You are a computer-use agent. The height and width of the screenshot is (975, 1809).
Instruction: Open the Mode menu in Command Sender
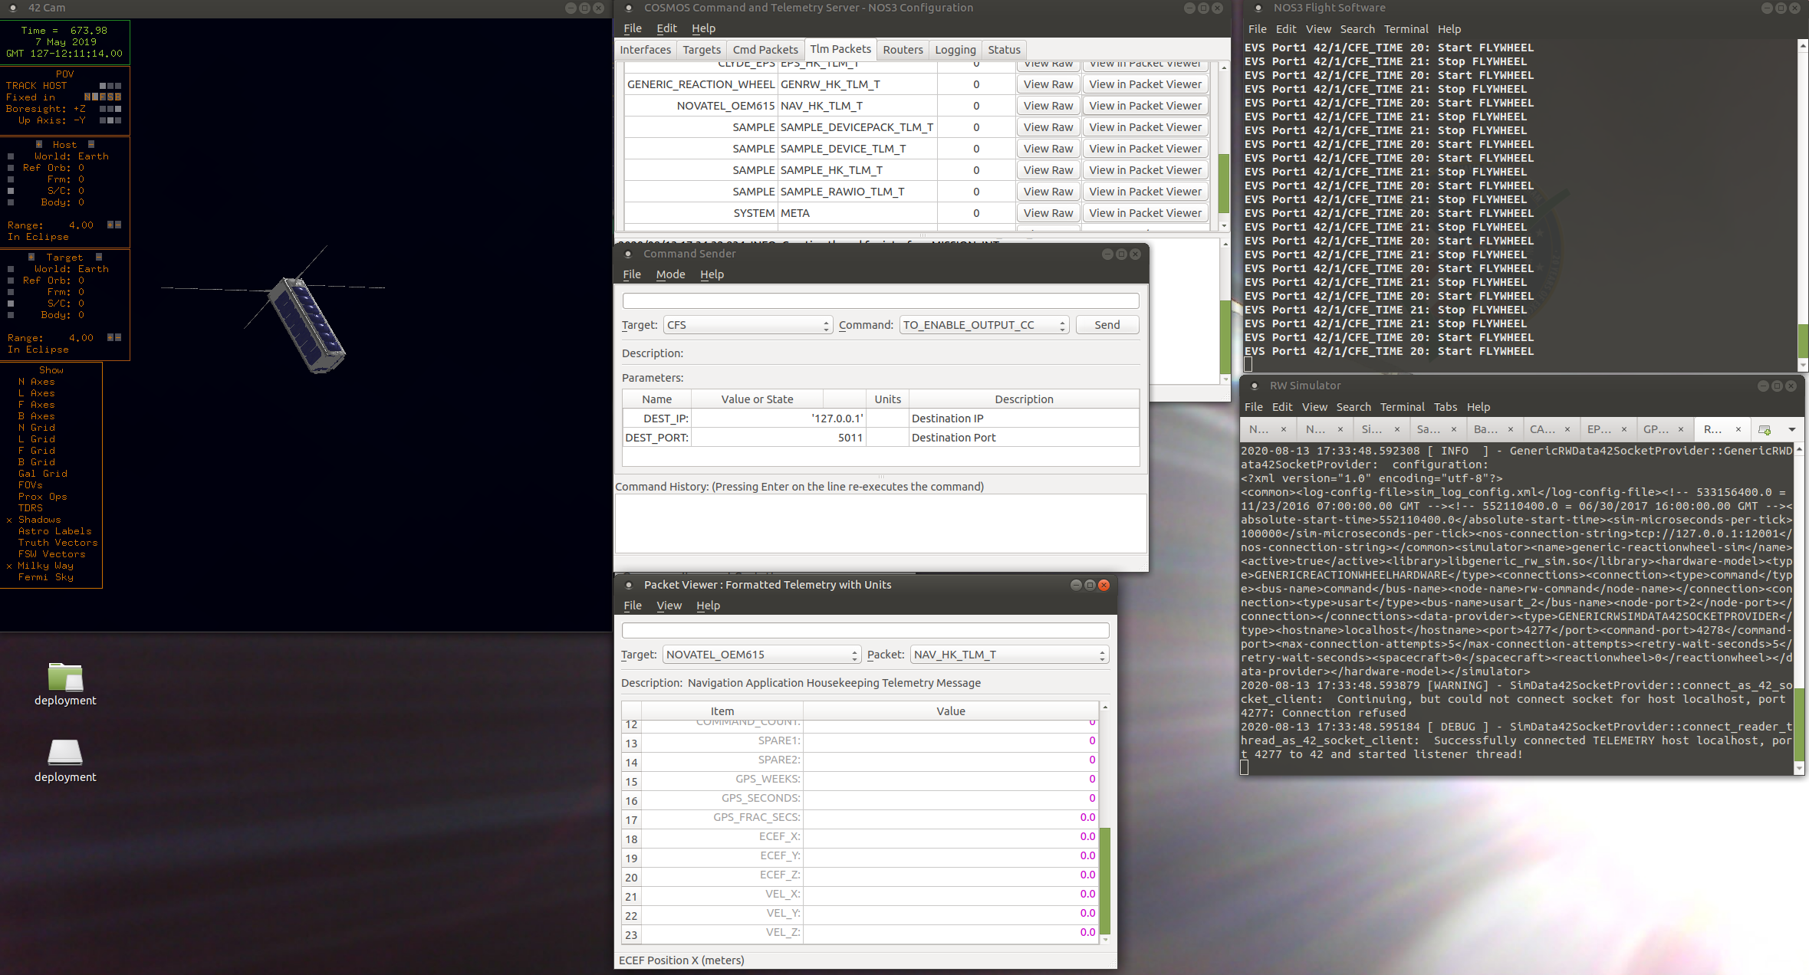(670, 274)
